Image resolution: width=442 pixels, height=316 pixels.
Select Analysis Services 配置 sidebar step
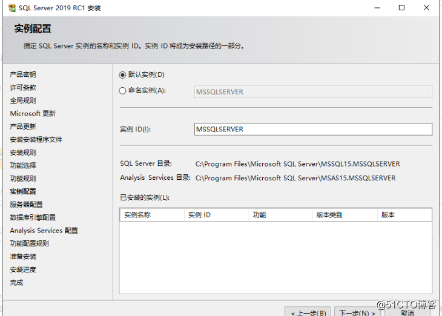(44, 231)
